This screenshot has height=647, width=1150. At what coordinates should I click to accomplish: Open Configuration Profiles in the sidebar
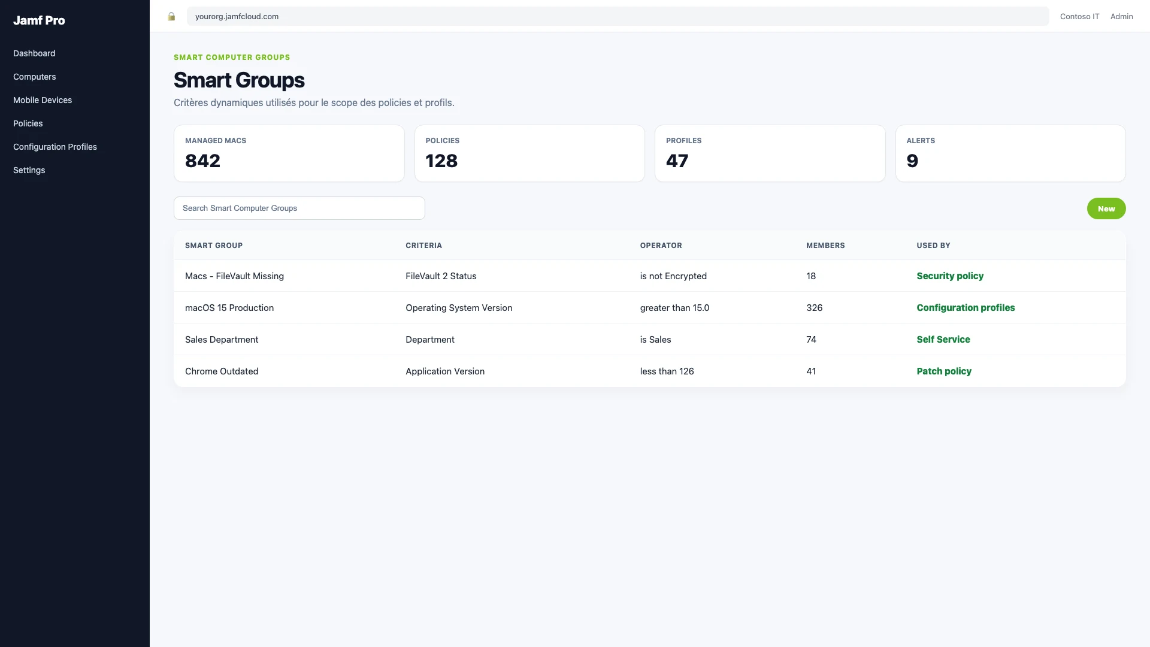[55, 147]
